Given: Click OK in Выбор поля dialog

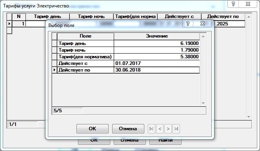Looking at the screenshot, I should [93, 129].
